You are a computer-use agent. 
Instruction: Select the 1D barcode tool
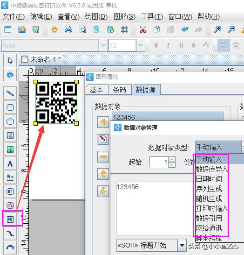click(10, 191)
